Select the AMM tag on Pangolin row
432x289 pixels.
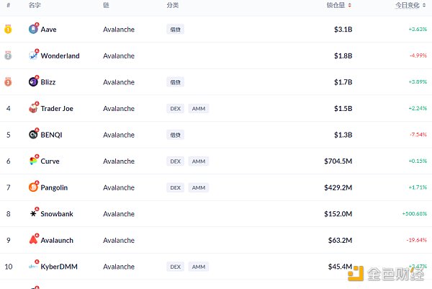click(199, 187)
